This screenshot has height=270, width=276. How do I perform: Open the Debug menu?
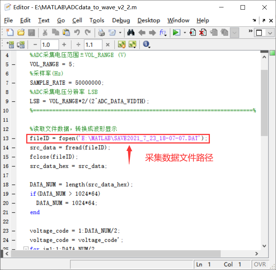point(121,20)
